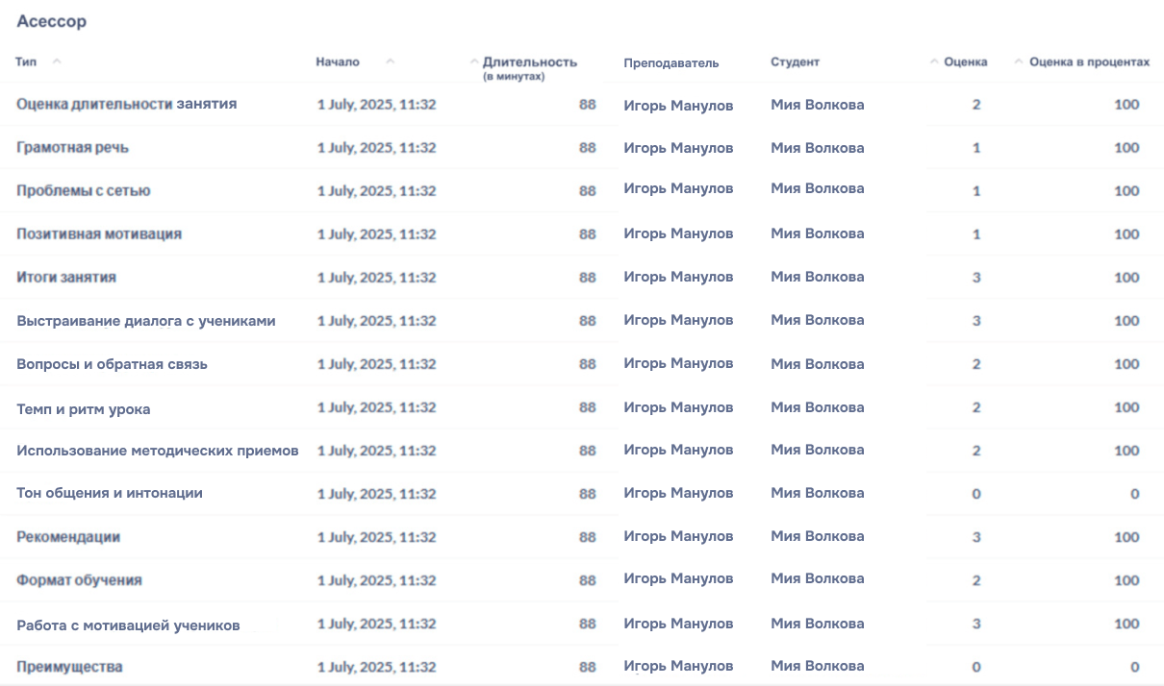This screenshot has height=686, width=1164.
Task: Click Мия Волкова in Итоги занятия row
Action: 817,277
